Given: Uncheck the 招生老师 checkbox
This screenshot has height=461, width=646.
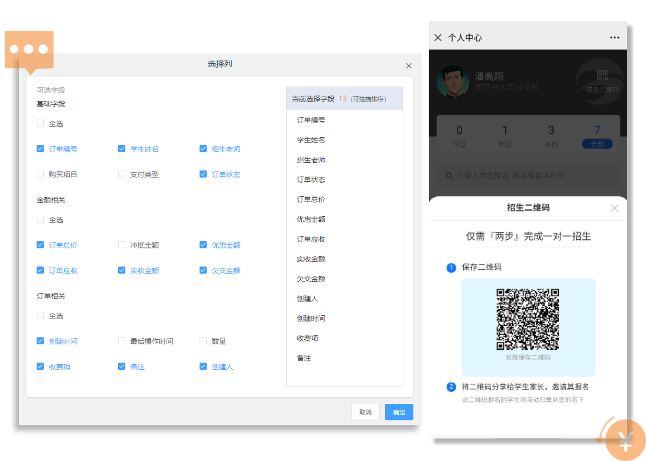Looking at the screenshot, I should (x=203, y=148).
